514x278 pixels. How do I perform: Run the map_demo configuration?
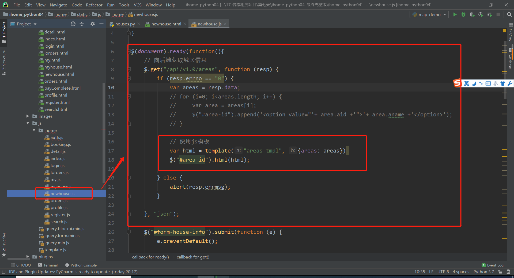(455, 14)
